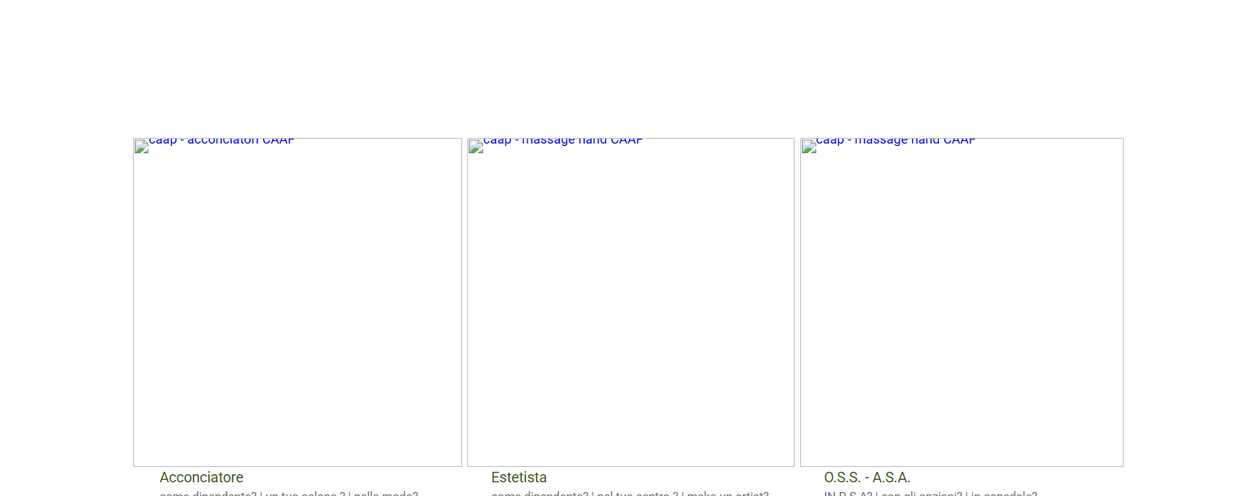Click 'IN R.S.A?' under O.S.S. - A.S.A.
1239x496 pixels.
(x=848, y=494)
